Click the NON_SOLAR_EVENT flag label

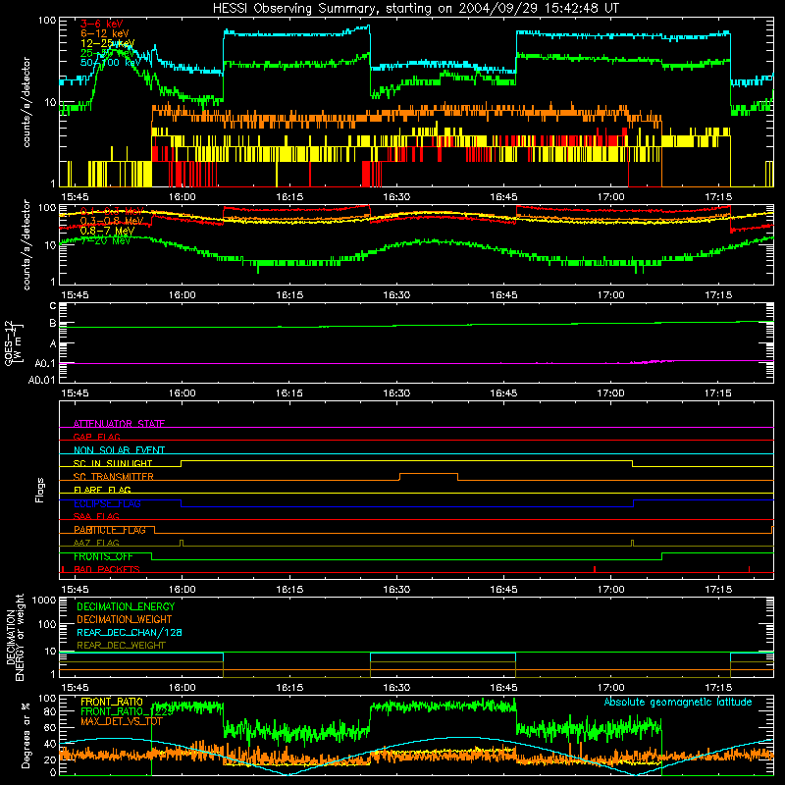(x=119, y=450)
